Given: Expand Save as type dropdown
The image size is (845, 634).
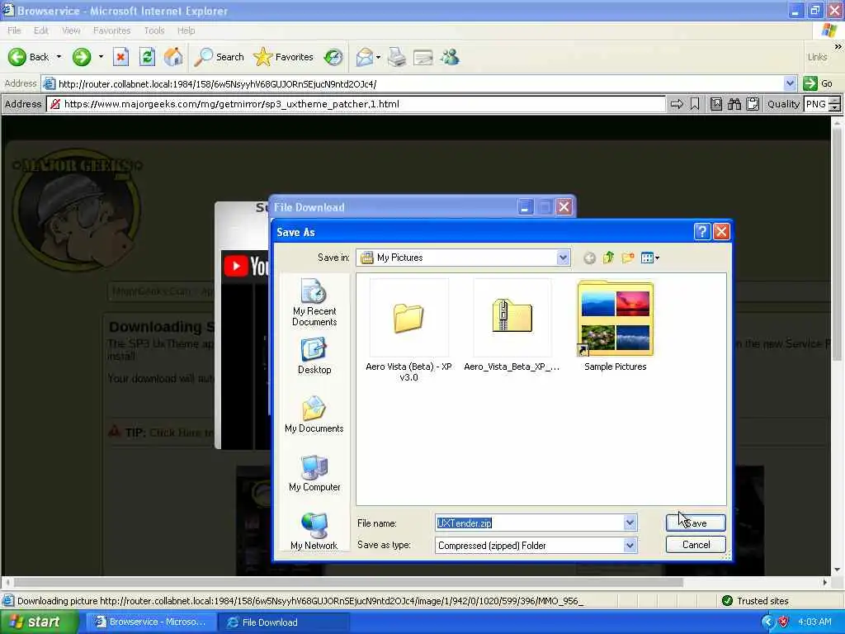Looking at the screenshot, I should click(x=630, y=546).
